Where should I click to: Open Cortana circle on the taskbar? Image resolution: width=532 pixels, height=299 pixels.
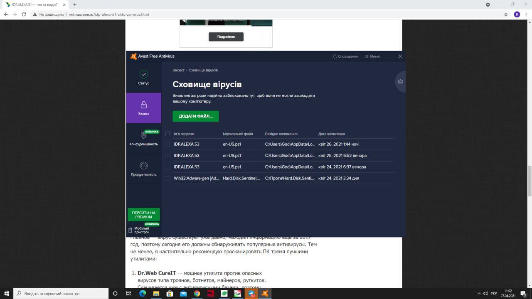point(115,294)
